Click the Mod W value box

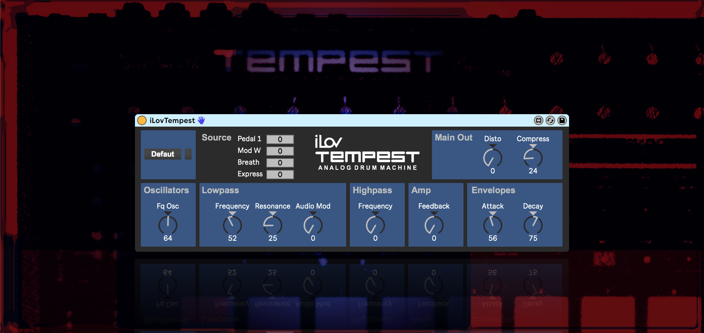[280, 151]
